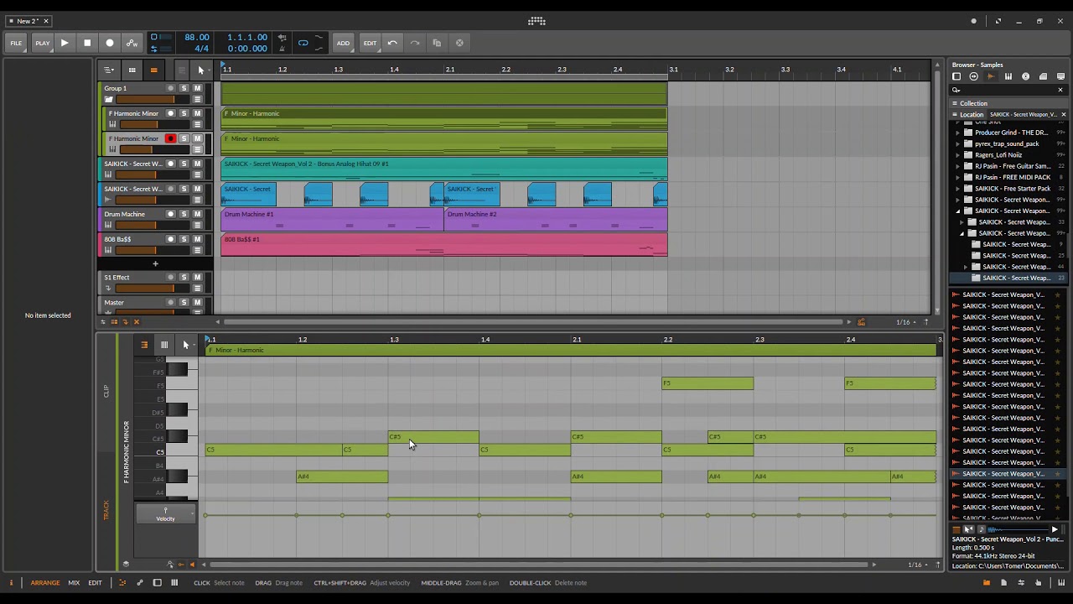Arm record on the Drum Machine track
This screenshot has width=1073, height=604.
(x=171, y=214)
